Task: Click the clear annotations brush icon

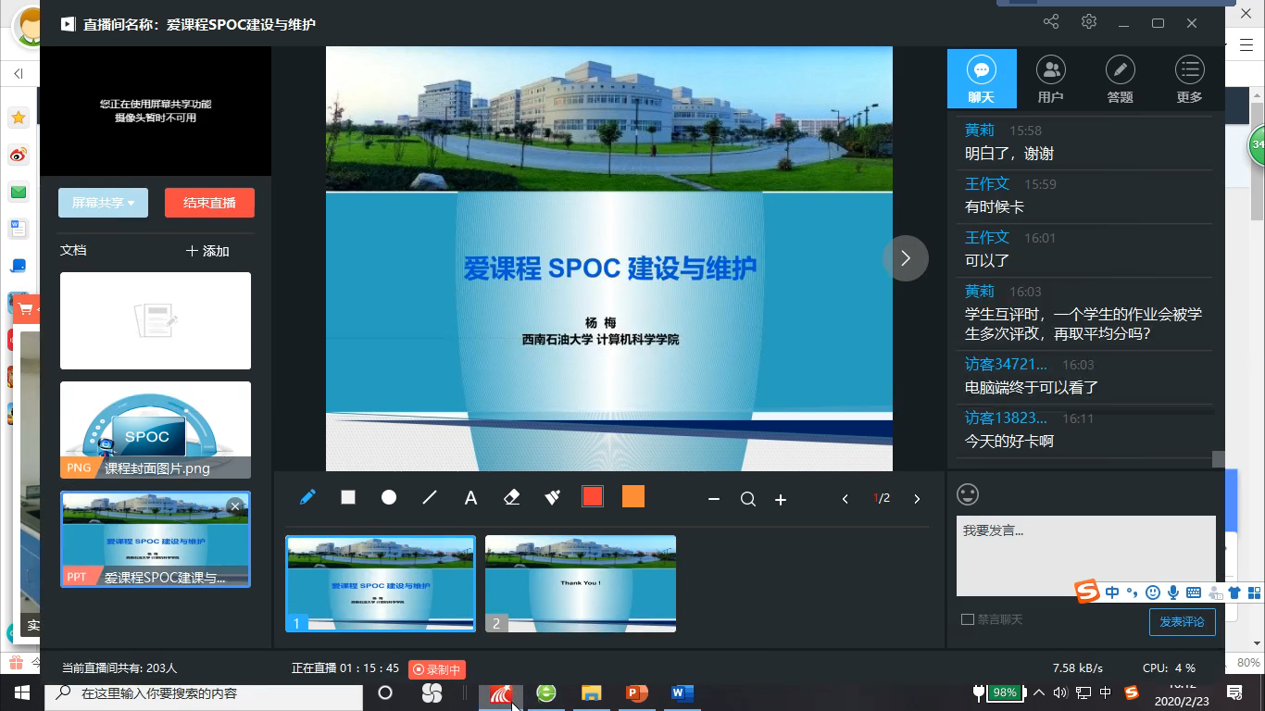Action: (x=553, y=498)
